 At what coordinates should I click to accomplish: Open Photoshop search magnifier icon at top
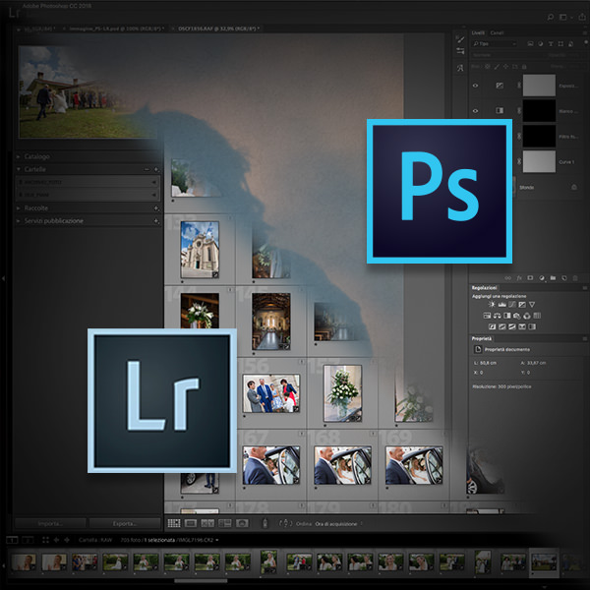[x=550, y=17]
